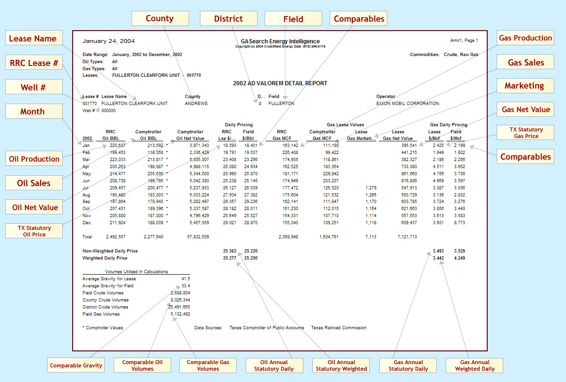This screenshot has height=382, width=566.
Task: Click the Well # callout label
Action: (33, 87)
